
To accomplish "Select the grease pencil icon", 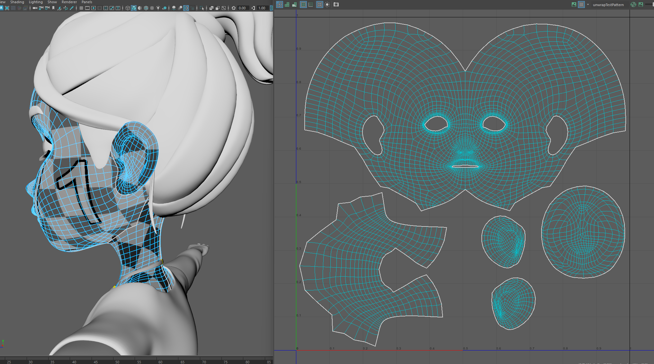I will point(72,8).
